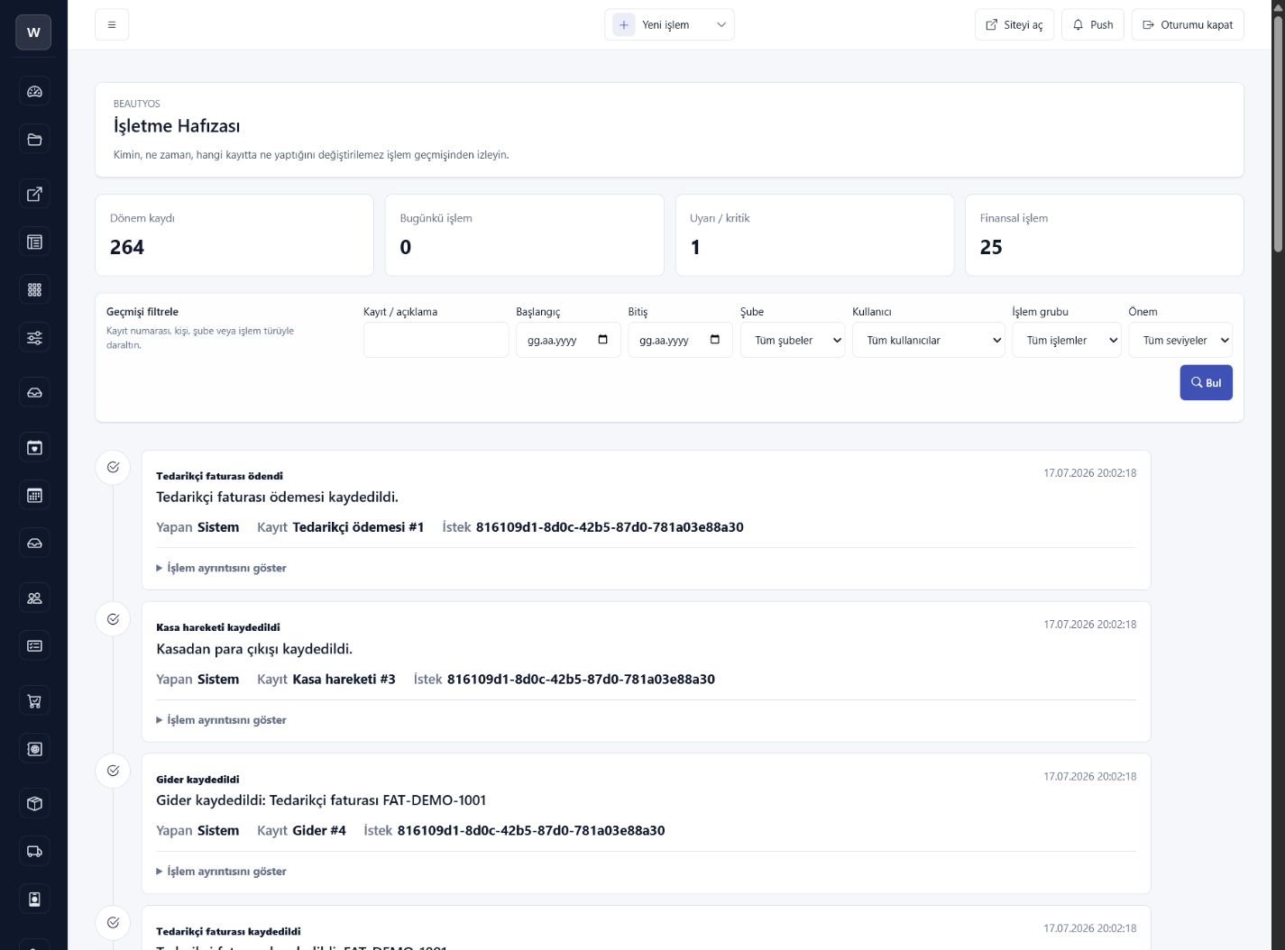
Task: Open the calendar grid icon in sidebar
Action: [x=34, y=495]
